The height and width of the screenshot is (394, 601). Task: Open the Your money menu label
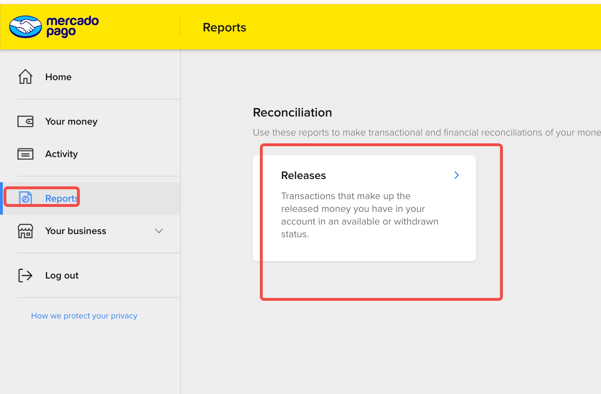coord(71,121)
